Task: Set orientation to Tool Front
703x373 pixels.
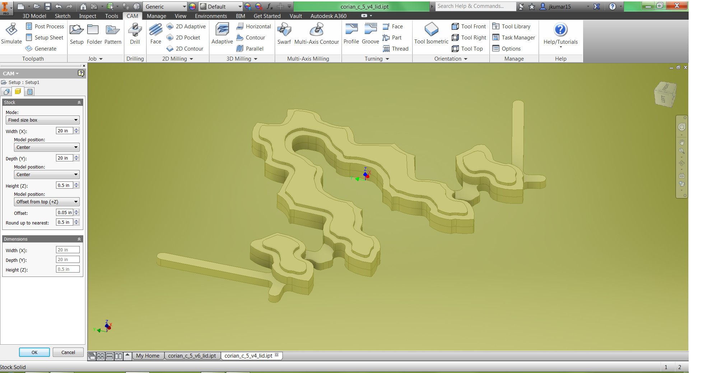Action: 469,27
